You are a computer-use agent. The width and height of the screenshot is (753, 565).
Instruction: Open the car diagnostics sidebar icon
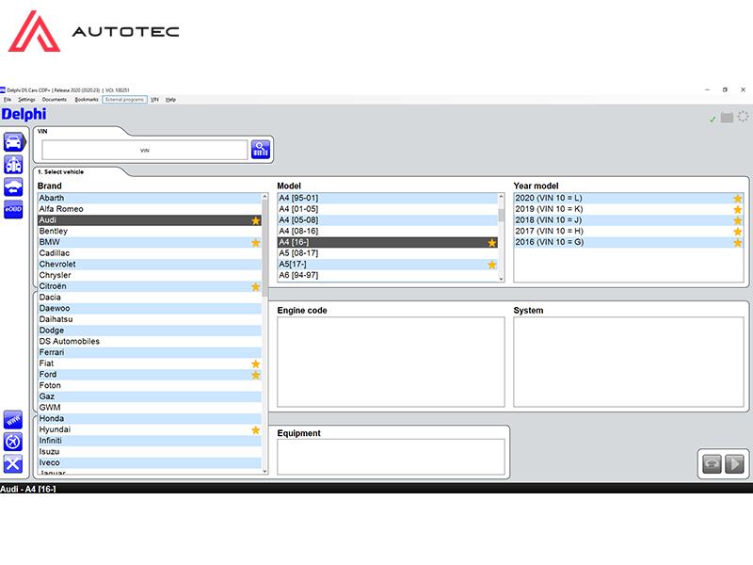click(x=14, y=143)
